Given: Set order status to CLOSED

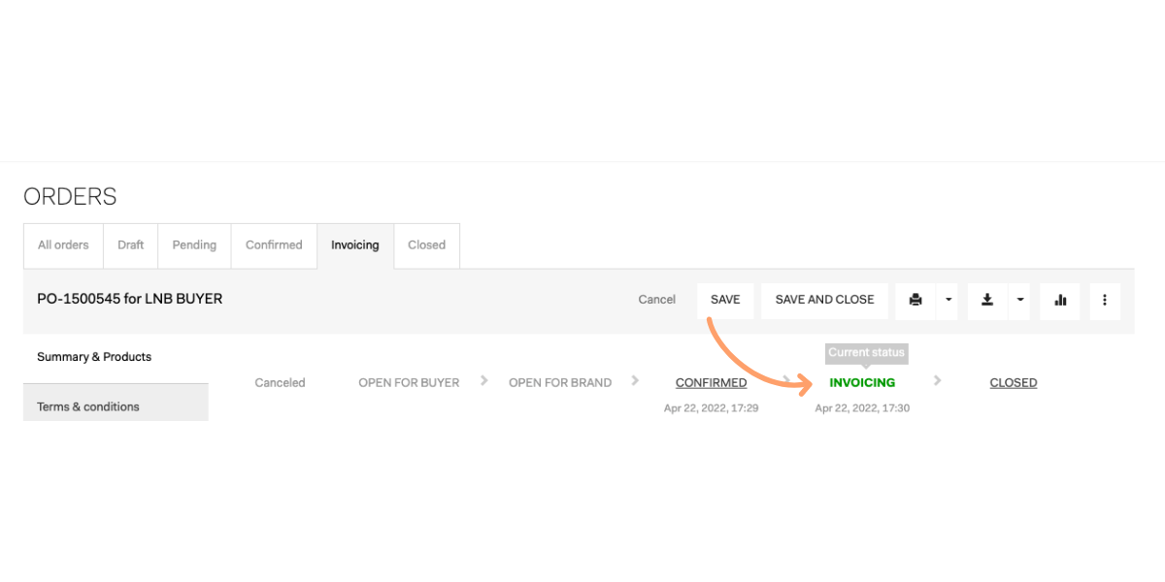Looking at the screenshot, I should point(1013,383).
